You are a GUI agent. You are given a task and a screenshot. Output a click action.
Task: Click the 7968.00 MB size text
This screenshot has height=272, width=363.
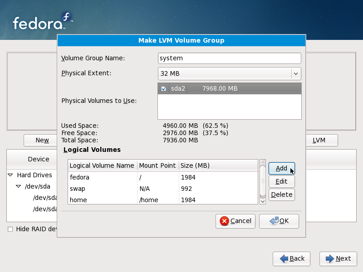click(220, 88)
